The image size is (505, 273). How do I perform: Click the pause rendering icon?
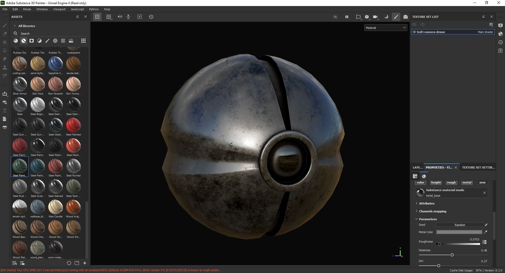347,17
